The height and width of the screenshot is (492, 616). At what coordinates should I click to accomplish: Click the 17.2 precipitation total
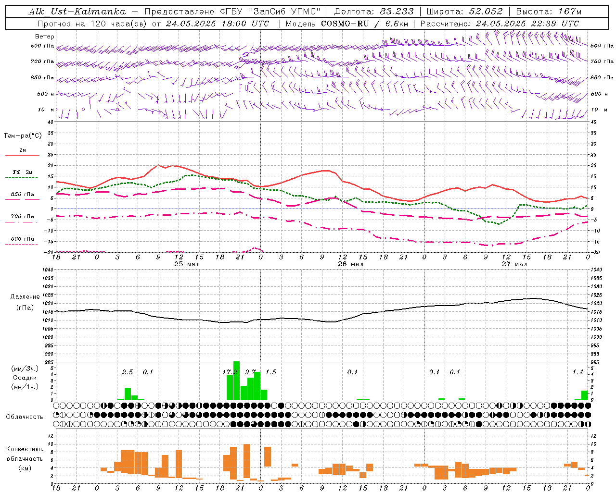point(230,372)
